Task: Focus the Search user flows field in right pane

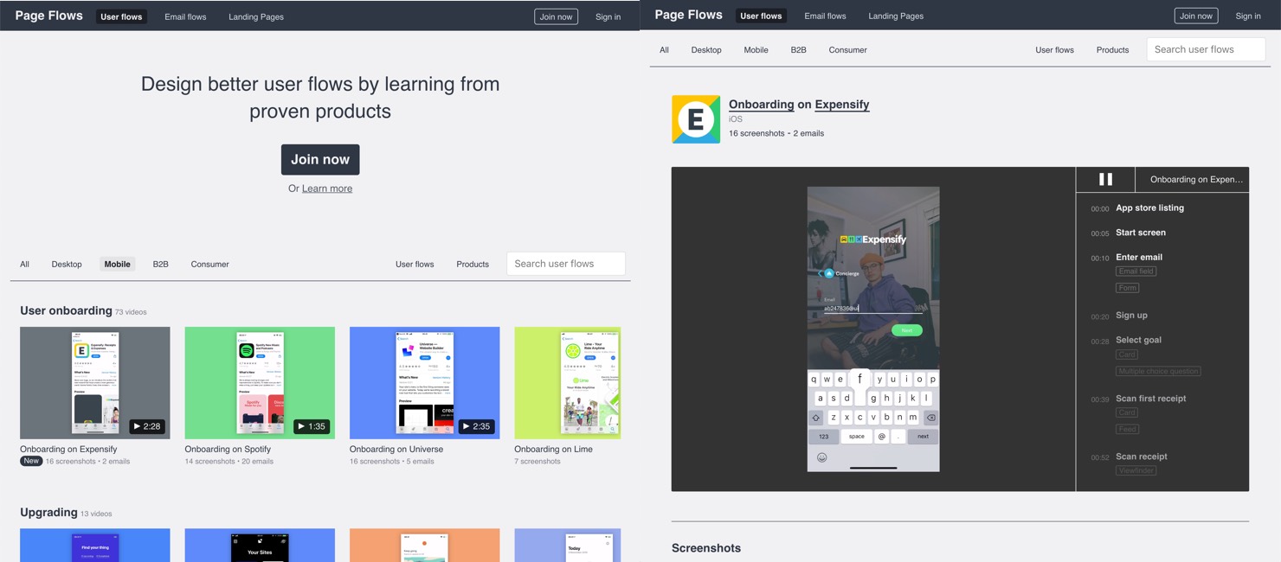Action: click(x=1205, y=50)
